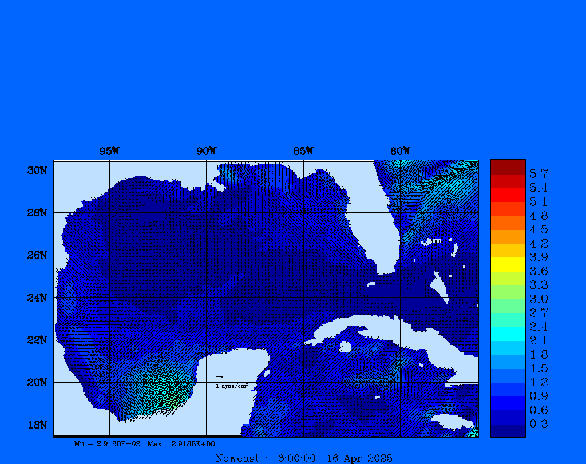Click the dark red swatch atop the legend
The image size is (586, 464).
point(508,166)
